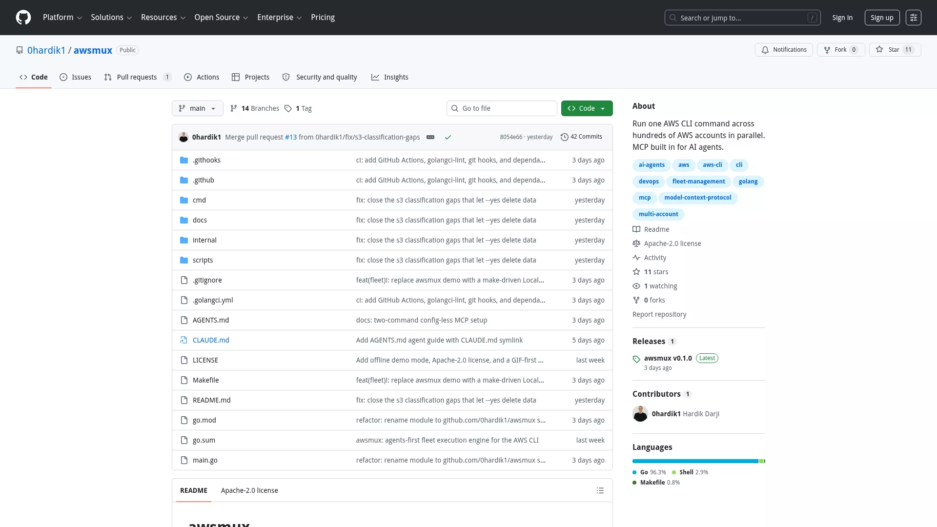The height and width of the screenshot is (527, 937).
Task: Click the fork icon in the Fork button
Action: coord(827,50)
